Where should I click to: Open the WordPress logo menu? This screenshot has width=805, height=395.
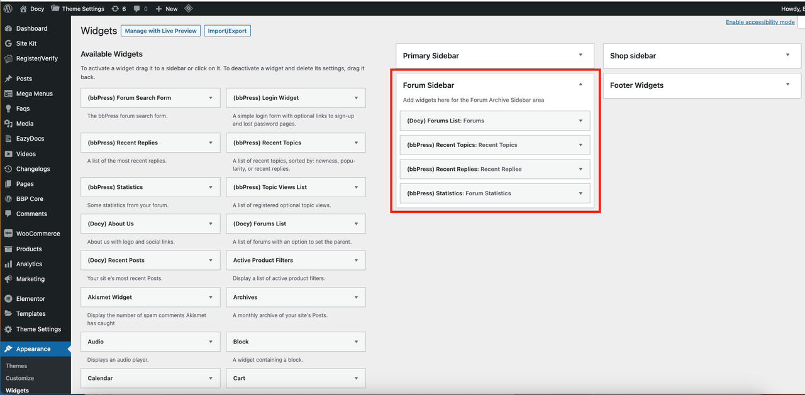coord(8,9)
